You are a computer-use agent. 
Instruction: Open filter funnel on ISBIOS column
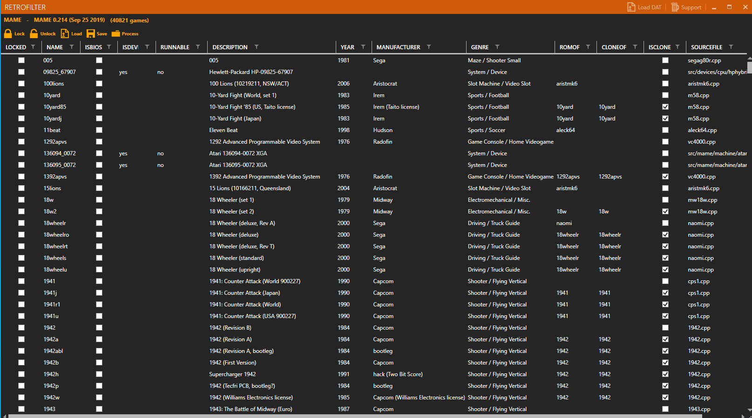pos(109,47)
